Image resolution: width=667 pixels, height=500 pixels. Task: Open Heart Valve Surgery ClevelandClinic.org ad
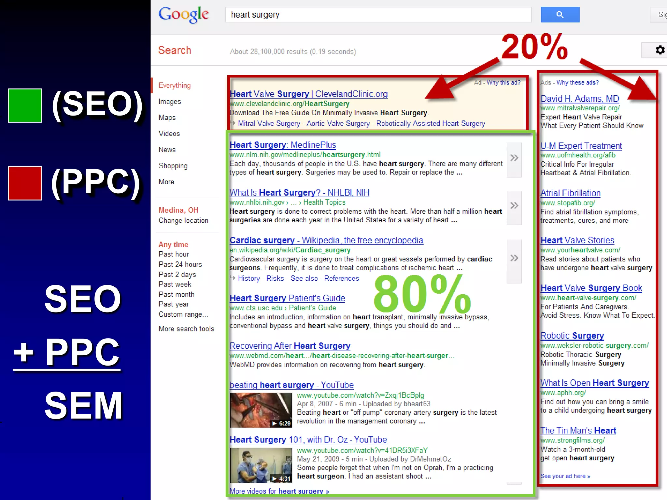coord(308,94)
